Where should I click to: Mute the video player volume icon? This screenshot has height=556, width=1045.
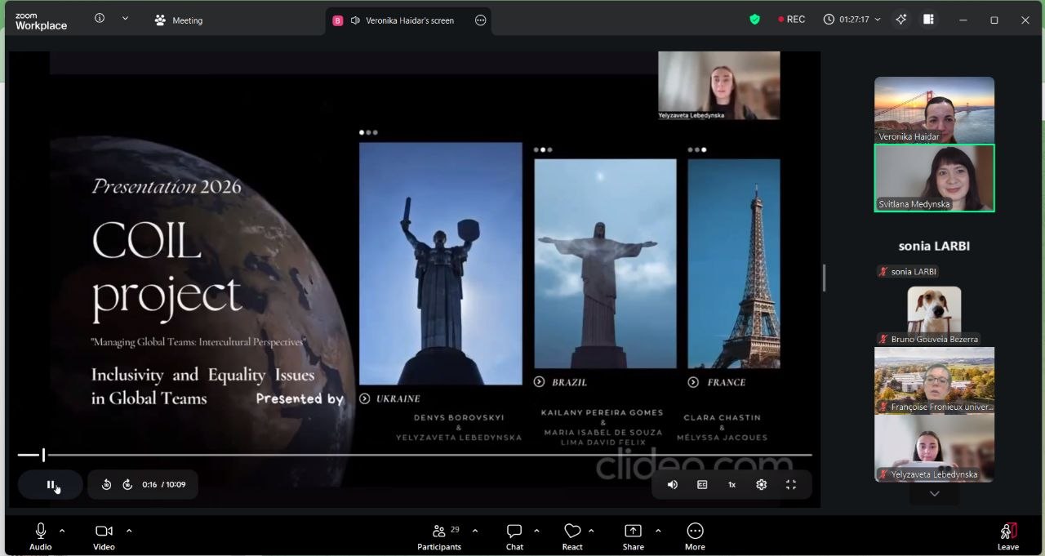tap(672, 485)
